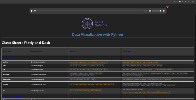This screenshot has height=100, width=196.
Task: Expand the small arrow beside read-aloud
Action: [x=182, y=2]
